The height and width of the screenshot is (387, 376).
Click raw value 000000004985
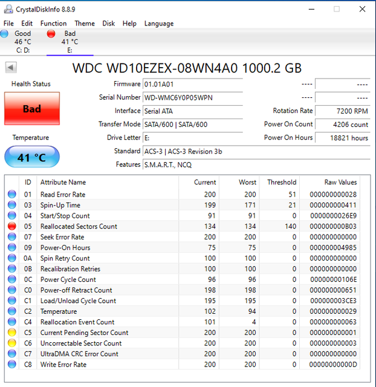pos(333,247)
